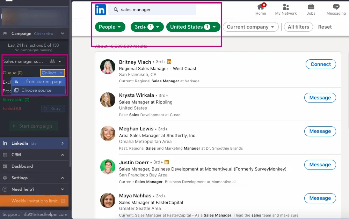Open the Dashboard sidebar item
The width and height of the screenshot is (349, 219).
[x=34, y=166]
